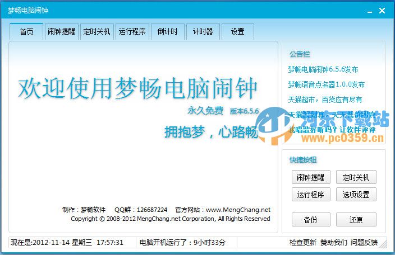The image size is (395, 255).
Task: Click QQ群 number 126687224
Action: click(x=152, y=210)
